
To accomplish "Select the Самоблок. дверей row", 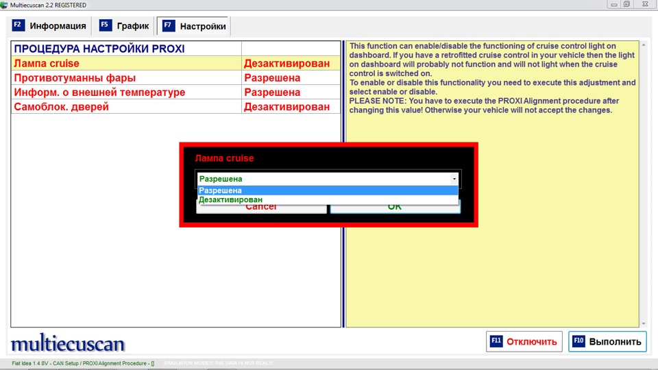I will click(x=176, y=107).
